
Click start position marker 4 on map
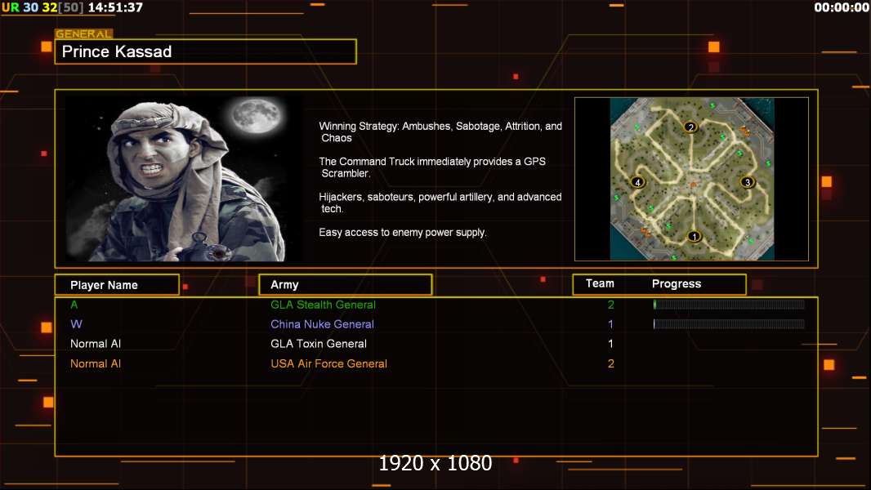637,182
